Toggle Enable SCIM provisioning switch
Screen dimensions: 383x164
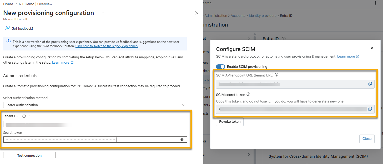(x=220, y=66)
